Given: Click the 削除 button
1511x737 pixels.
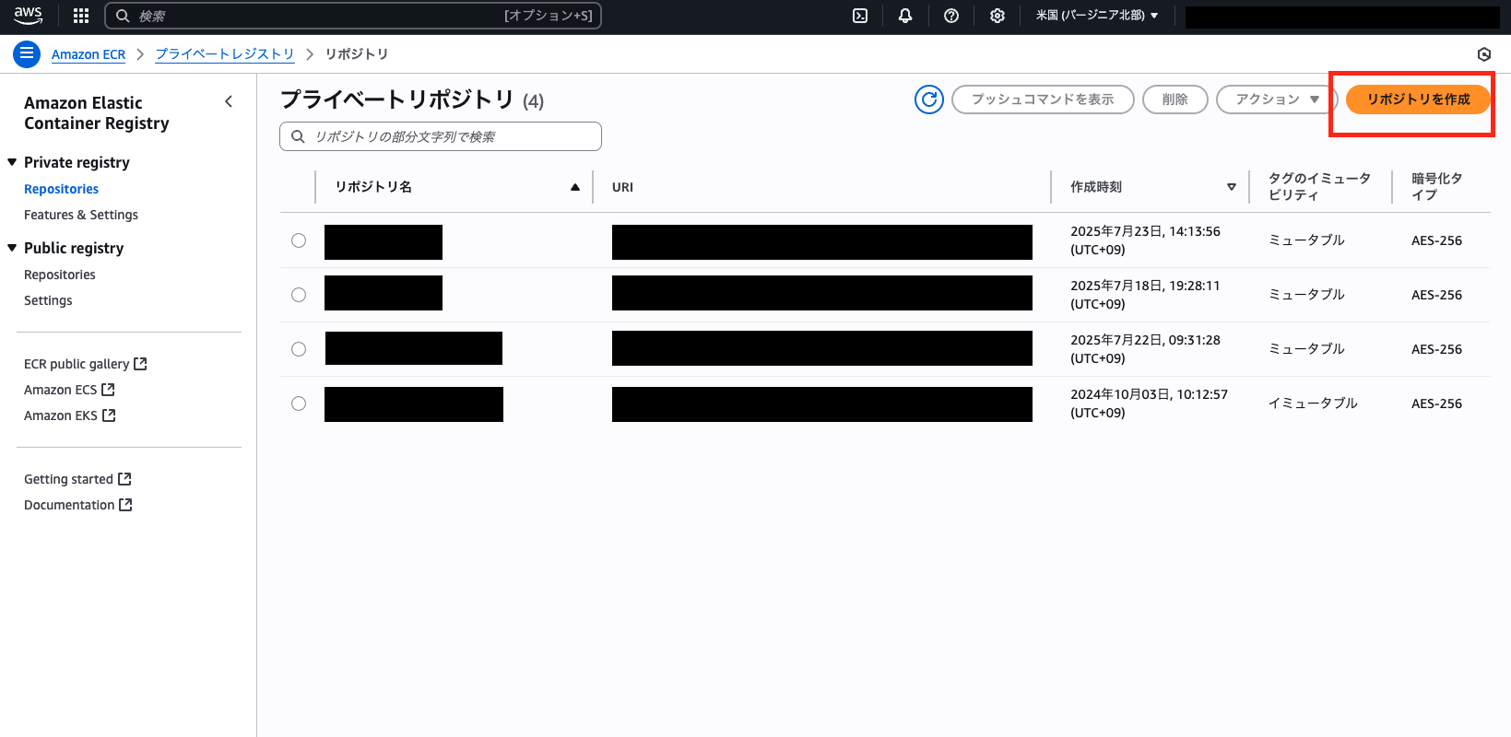Looking at the screenshot, I should [x=1175, y=99].
